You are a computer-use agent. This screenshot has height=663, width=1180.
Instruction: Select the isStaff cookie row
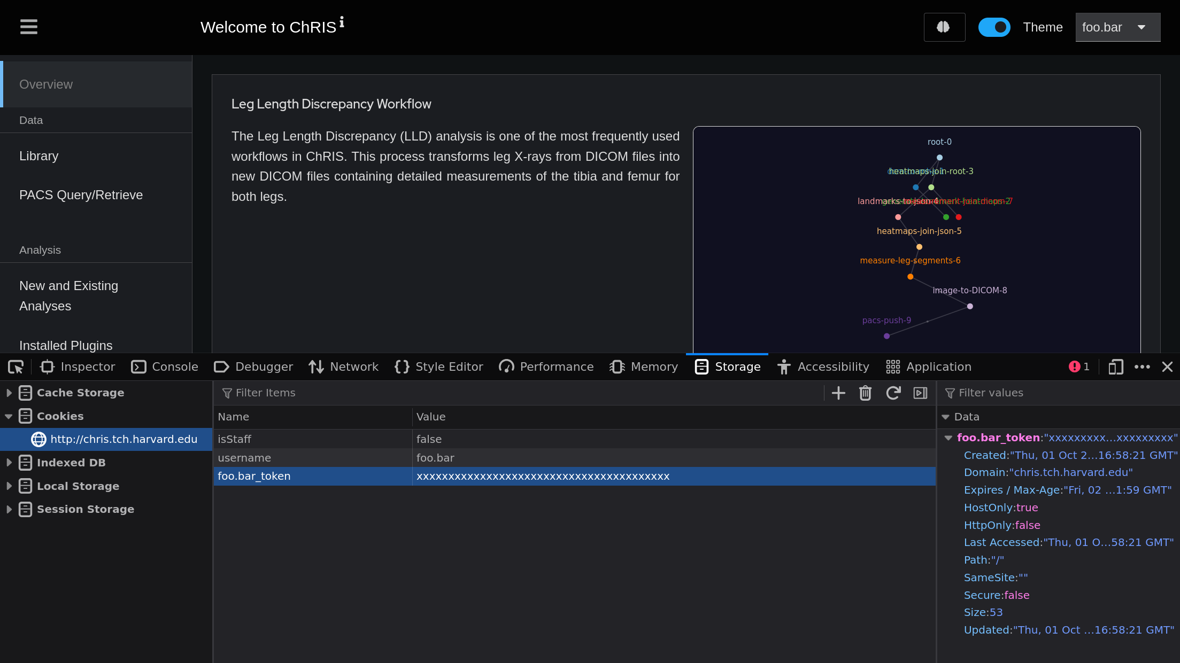575,439
